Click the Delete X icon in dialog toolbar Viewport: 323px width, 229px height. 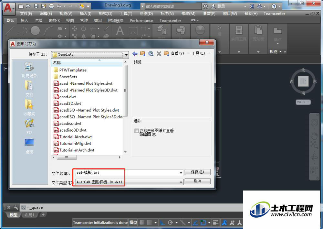(x=159, y=54)
